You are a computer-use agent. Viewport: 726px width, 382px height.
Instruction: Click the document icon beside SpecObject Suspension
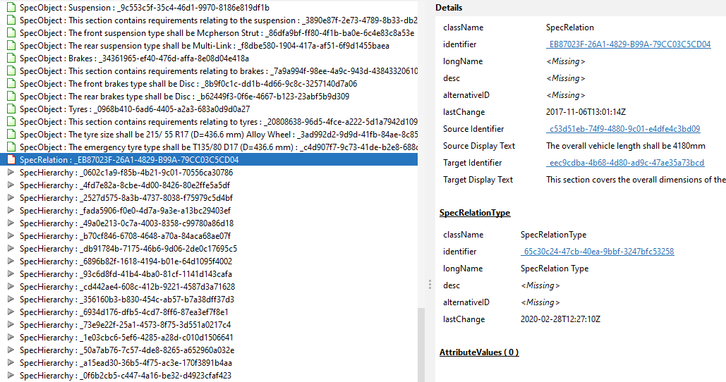[11, 8]
